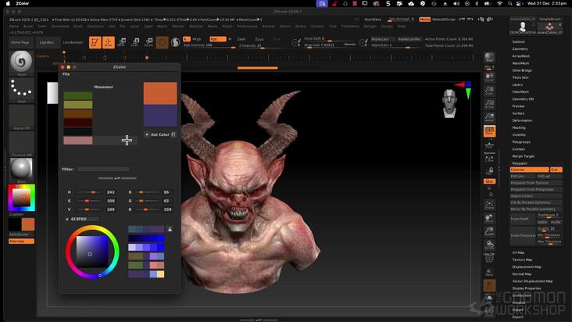Open the Light menu
572x322 pixels.
coord(148,27)
